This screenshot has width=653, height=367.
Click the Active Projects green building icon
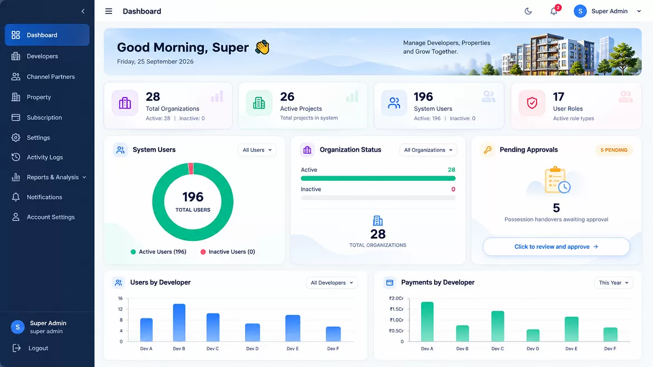click(259, 103)
